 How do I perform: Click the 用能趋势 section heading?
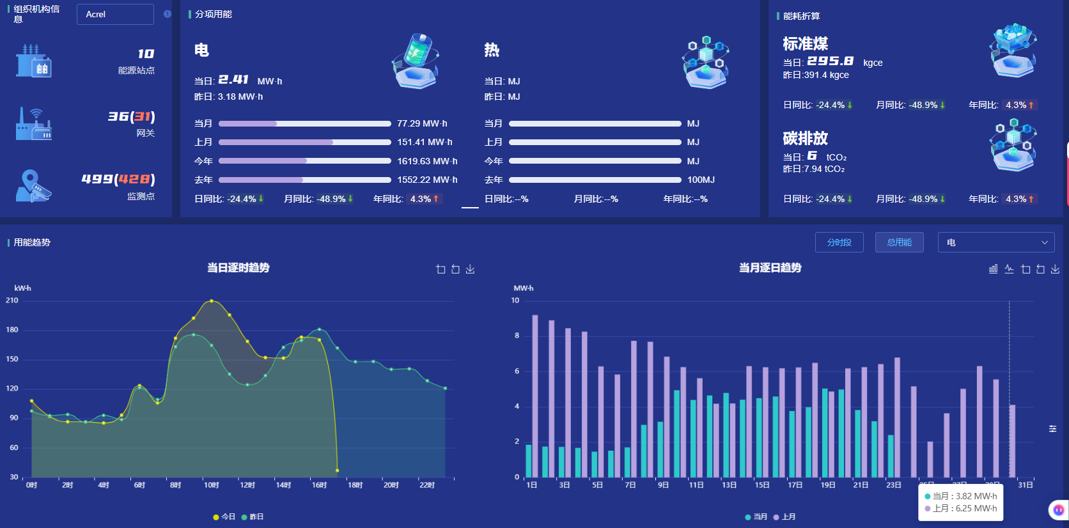32,242
